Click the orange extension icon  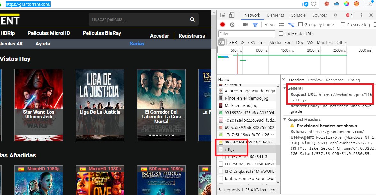tap(357, 4)
